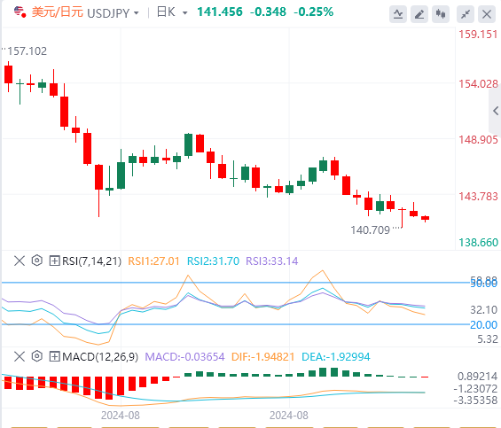Click the percent change -0.25%
Screen dimensions: 501x428
[313, 12]
